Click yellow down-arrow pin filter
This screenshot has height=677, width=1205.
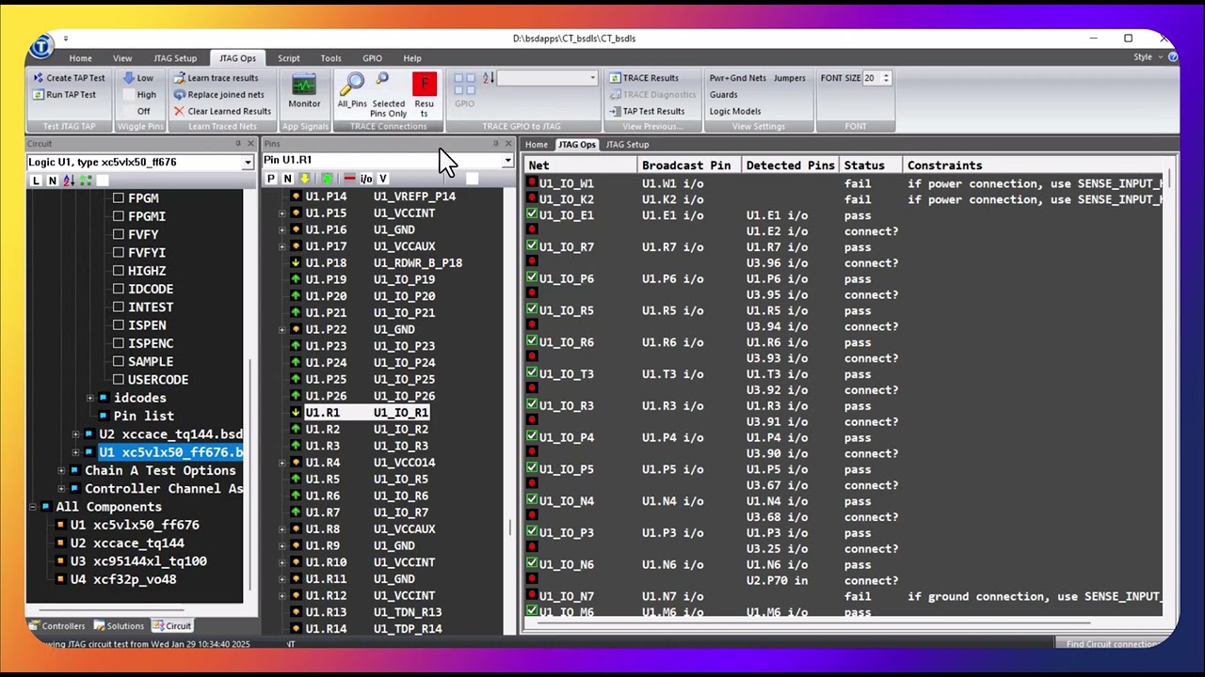tap(305, 179)
